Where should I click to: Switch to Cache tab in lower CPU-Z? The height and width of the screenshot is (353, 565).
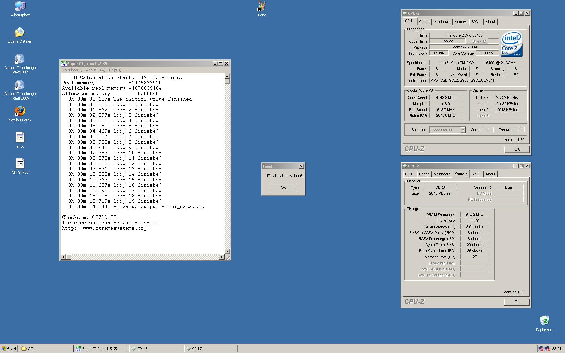[424, 174]
